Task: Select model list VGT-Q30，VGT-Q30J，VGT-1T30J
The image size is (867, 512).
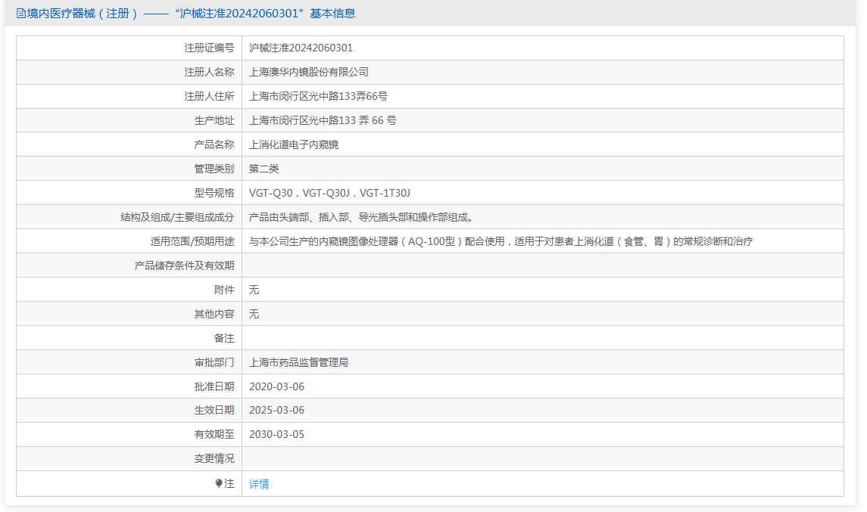Action: (x=329, y=193)
